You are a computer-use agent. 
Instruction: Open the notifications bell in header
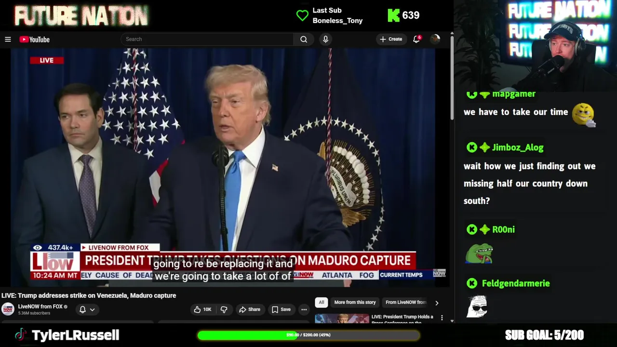pos(416,39)
